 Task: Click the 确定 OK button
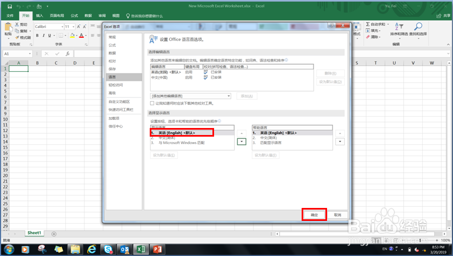coord(314,215)
